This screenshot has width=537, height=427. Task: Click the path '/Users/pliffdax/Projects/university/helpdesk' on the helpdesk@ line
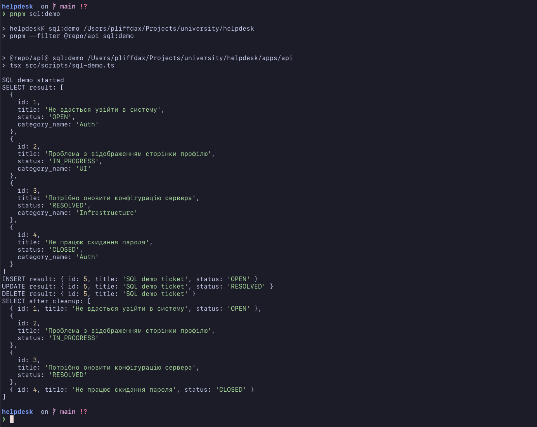pos(169,29)
